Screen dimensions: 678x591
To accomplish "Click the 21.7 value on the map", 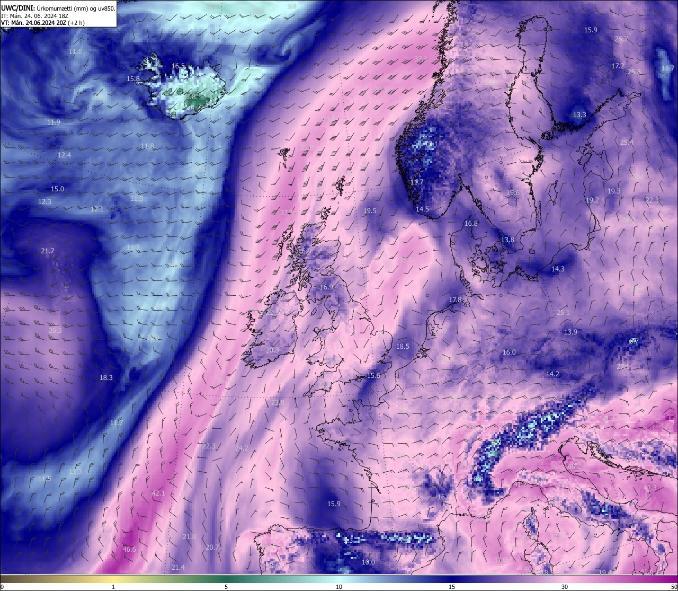I will [48, 251].
